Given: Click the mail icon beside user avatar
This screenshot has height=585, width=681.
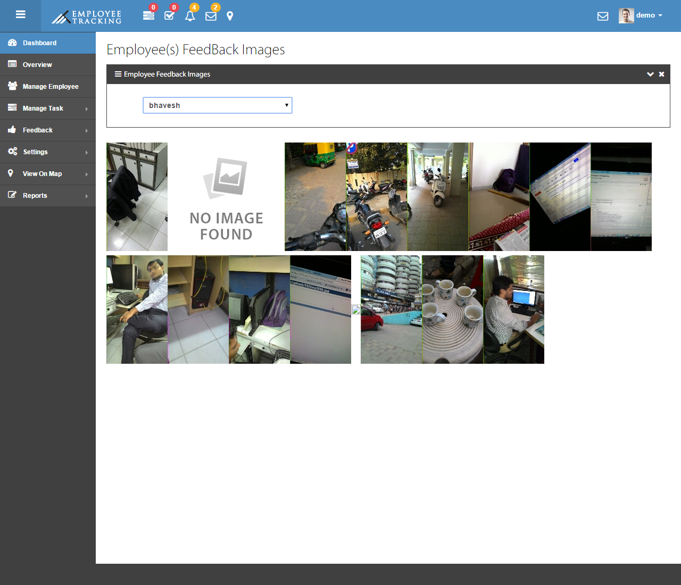Looking at the screenshot, I should click(x=603, y=16).
